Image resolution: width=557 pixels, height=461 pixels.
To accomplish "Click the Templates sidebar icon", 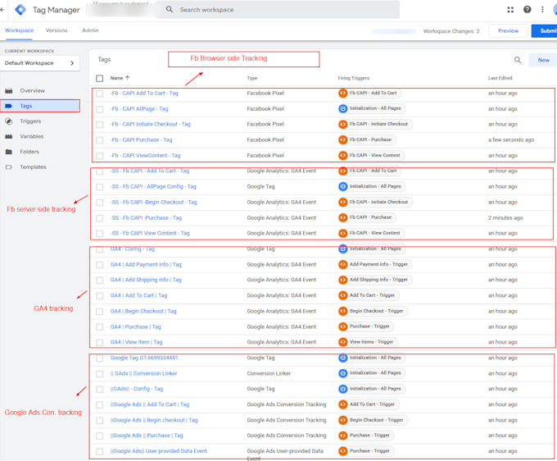I will pos(9,167).
